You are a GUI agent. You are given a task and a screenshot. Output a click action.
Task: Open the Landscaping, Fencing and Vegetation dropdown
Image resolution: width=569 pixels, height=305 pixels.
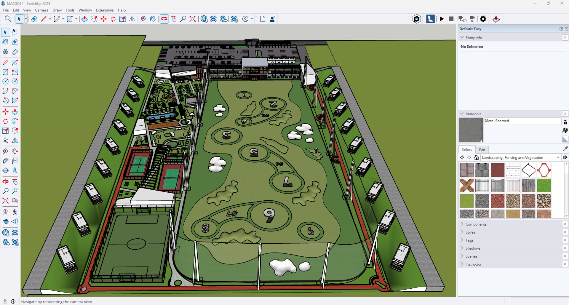tap(521, 157)
